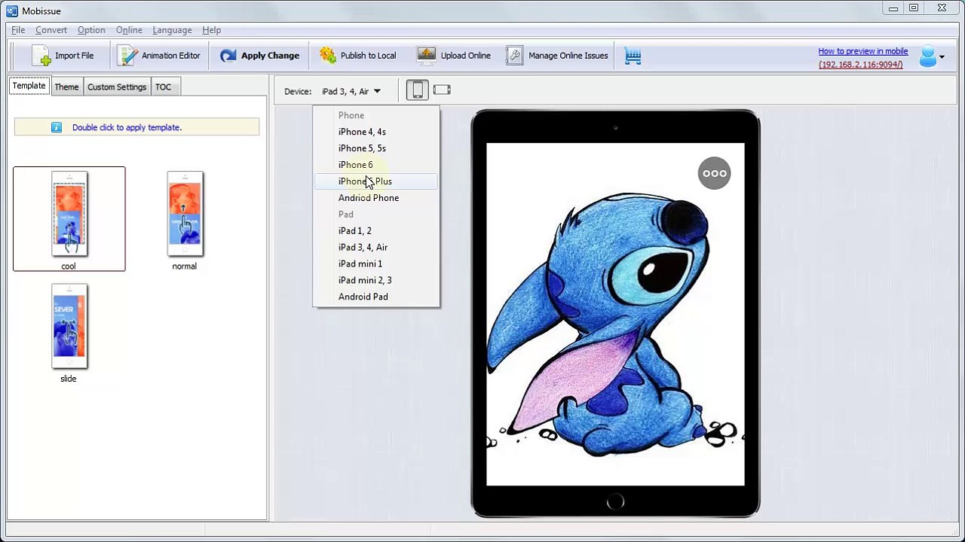965x542 pixels.
Task: Click the 192.168.2.116:9094 address link
Action: pos(860,65)
